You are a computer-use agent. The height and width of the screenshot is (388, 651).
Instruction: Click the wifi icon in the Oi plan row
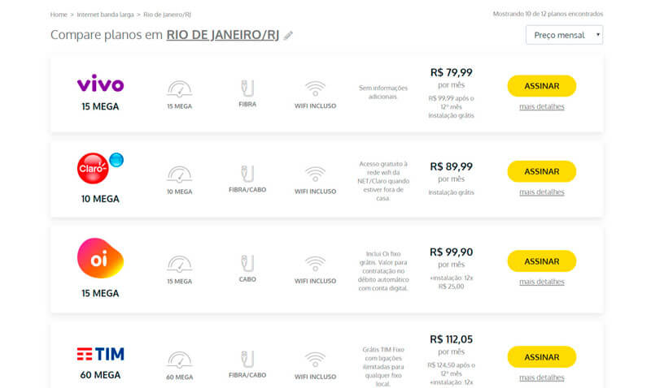[x=316, y=263]
